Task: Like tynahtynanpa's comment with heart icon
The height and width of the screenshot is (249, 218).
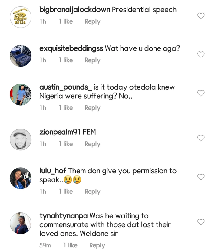Action: (x=201, y=222)
